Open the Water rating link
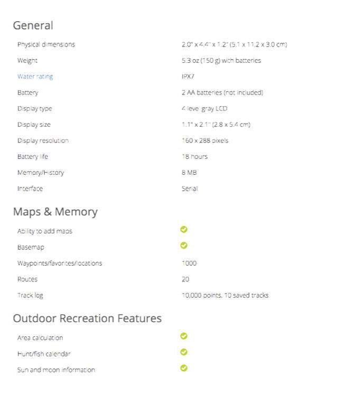354x396 pixels. 35,77
